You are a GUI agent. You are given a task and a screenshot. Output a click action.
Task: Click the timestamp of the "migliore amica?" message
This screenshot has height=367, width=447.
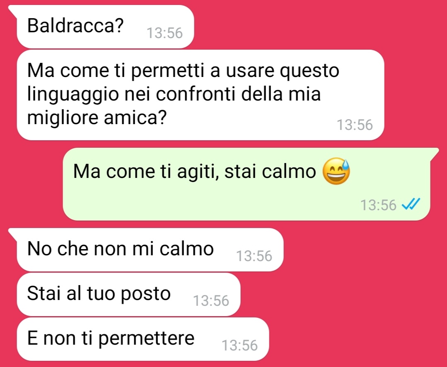click(355, 125)
